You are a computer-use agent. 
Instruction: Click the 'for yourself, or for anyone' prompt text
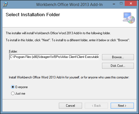(69, 77)
